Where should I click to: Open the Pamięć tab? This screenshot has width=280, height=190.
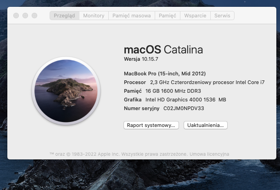coord(168,16)
